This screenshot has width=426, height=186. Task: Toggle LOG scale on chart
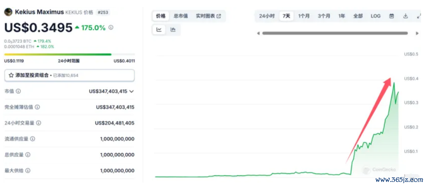click(x=376, y=16)
